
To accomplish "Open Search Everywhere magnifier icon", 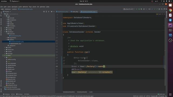I will [167, 9].
